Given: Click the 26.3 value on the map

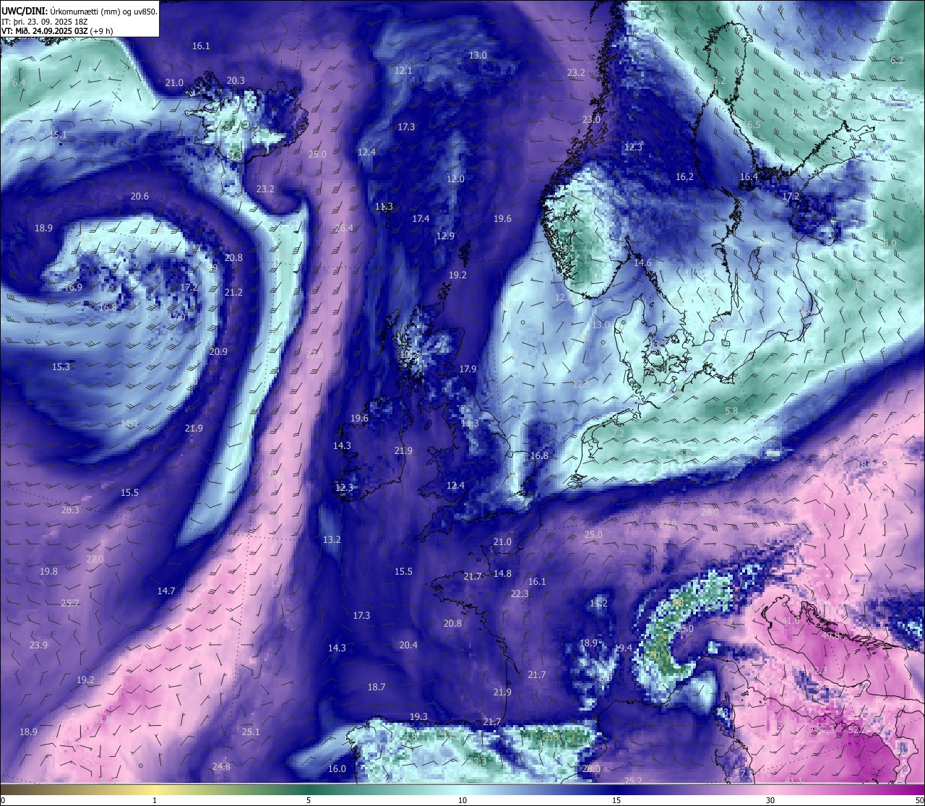Looking at the screenshot, I should [70, 510].
